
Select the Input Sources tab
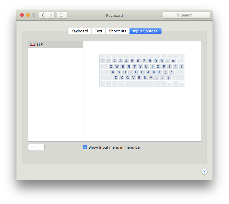pyautogui.click(x=145, y=31)
